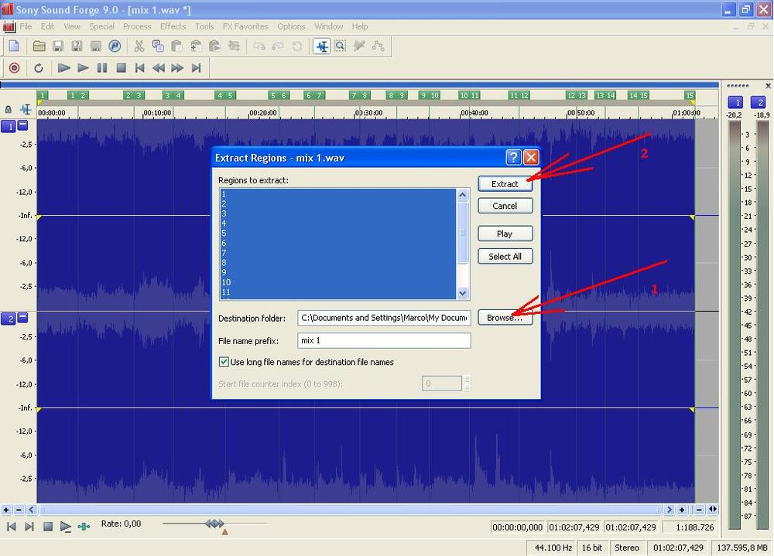Click Play All in the top transport toolbar

click(63, 68)
